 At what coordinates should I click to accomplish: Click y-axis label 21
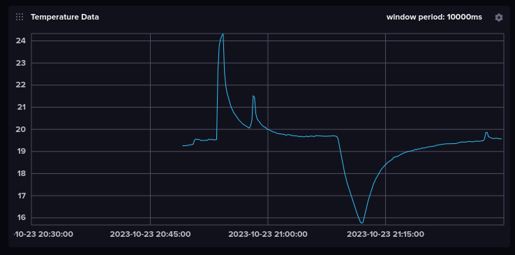(21, 107)
